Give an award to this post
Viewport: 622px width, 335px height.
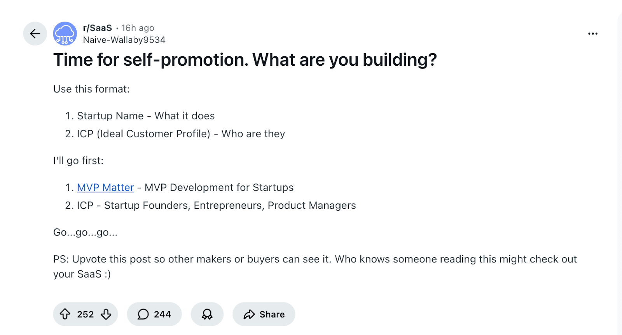pos(207,314)
